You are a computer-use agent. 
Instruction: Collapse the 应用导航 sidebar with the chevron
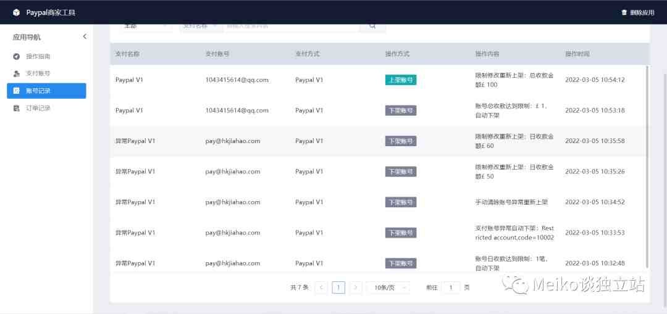tap(85, 36)
